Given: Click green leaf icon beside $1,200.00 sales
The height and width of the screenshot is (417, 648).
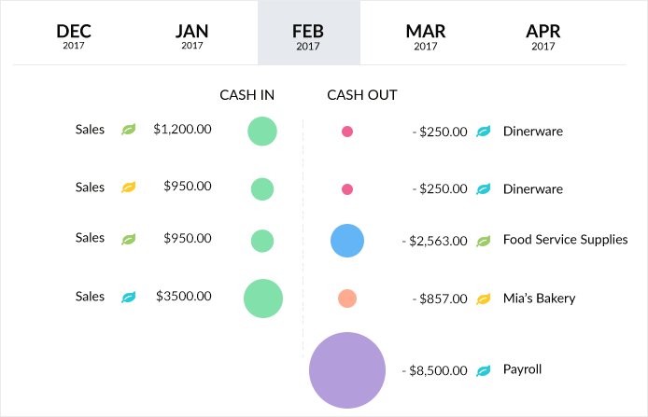Looking at the screenshot, I should click(x=129, y=131).
